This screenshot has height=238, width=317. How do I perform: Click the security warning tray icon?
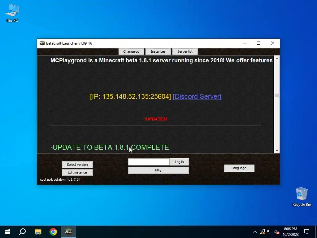[262, 232]
